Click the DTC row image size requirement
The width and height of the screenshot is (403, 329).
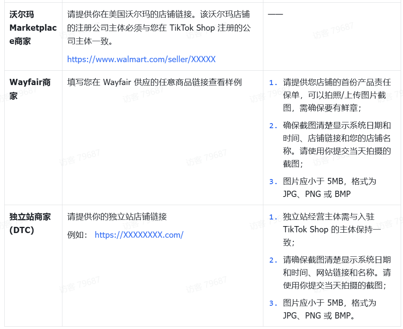click(330, 309)
